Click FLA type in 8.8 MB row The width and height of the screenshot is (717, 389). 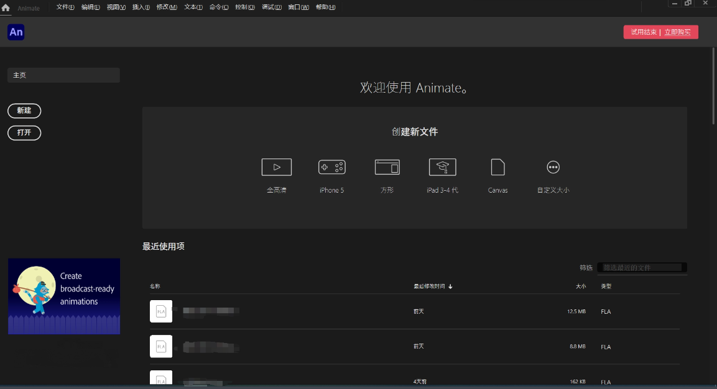(x=606, y=347)
